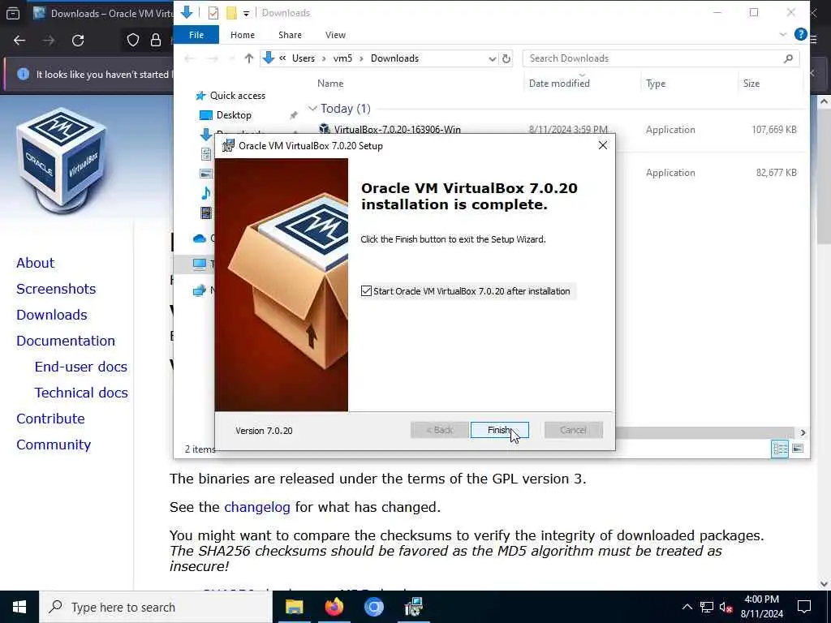This screenshot has height=623, width=831.
Task: Click the Search Downloads field
Action: (661, 58)
